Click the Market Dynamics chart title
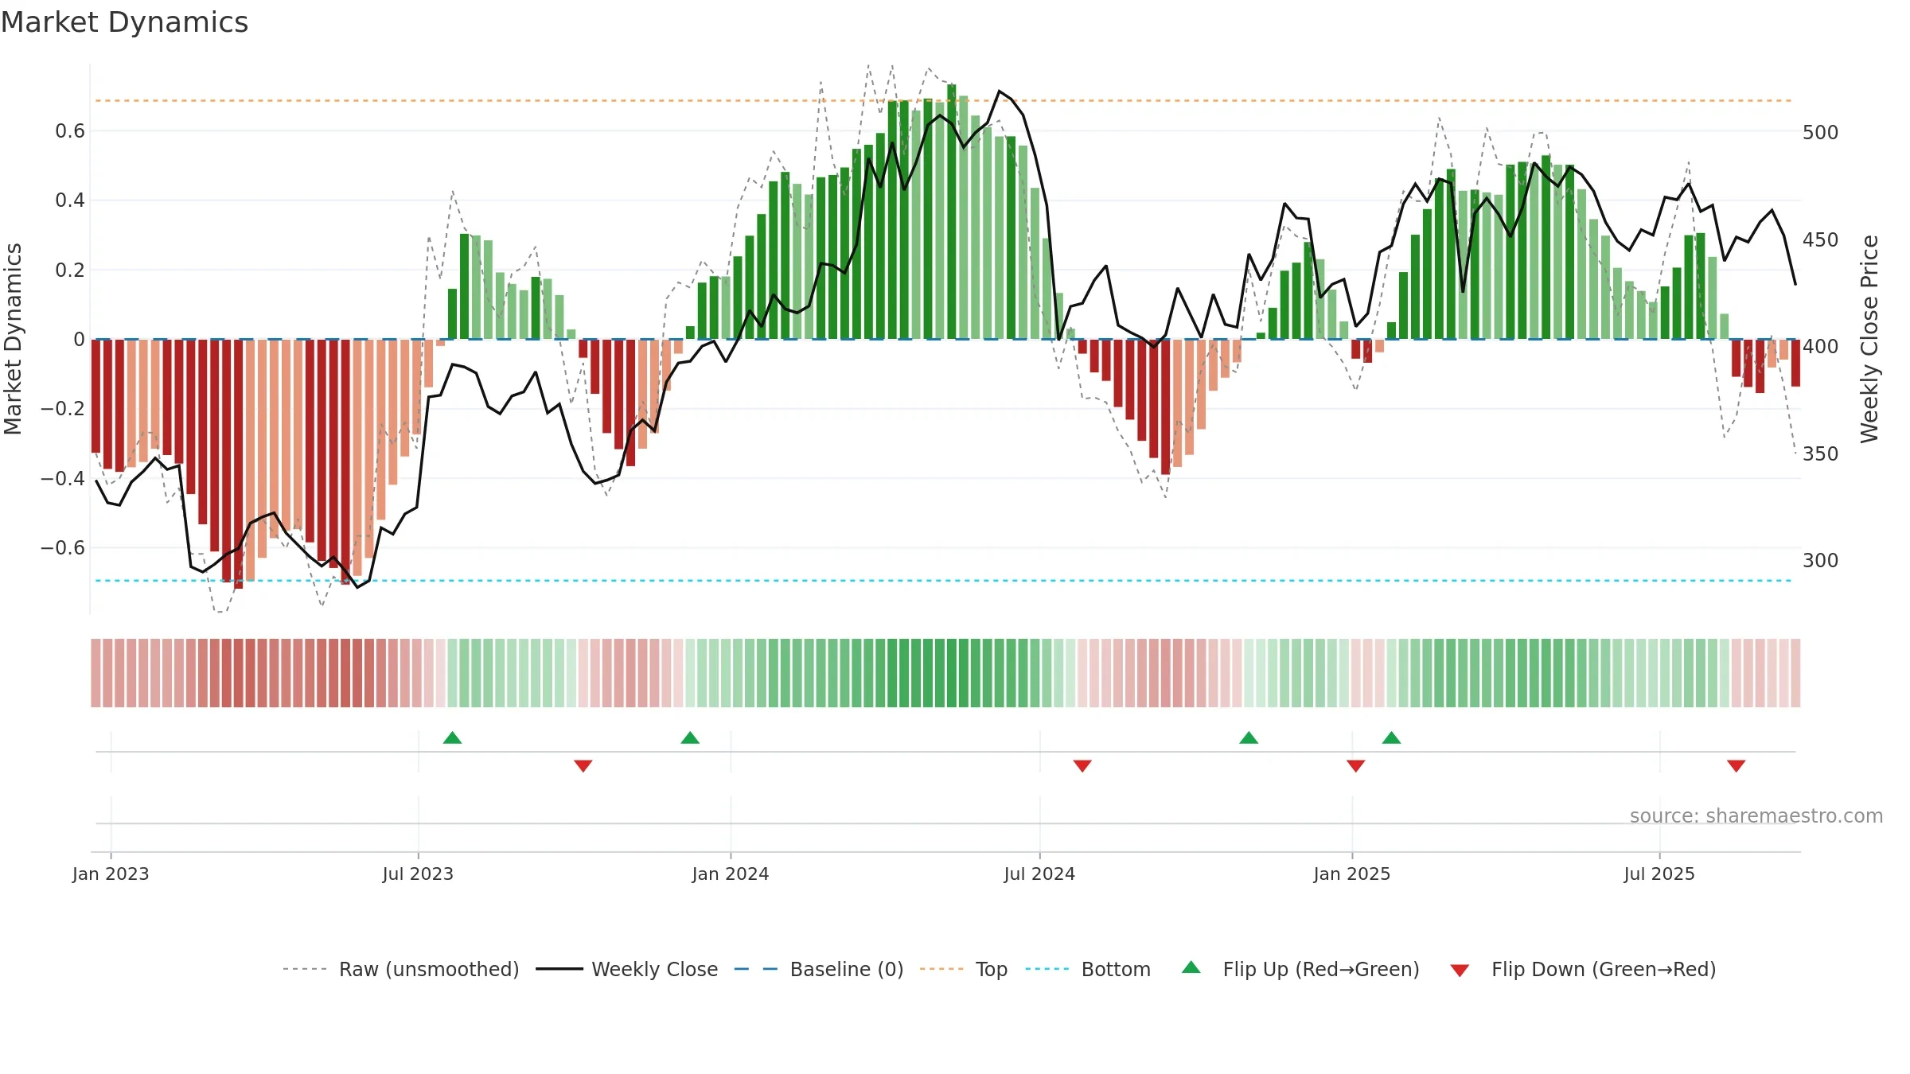This screenshot has width=1910, height=1074. [125, 22]
